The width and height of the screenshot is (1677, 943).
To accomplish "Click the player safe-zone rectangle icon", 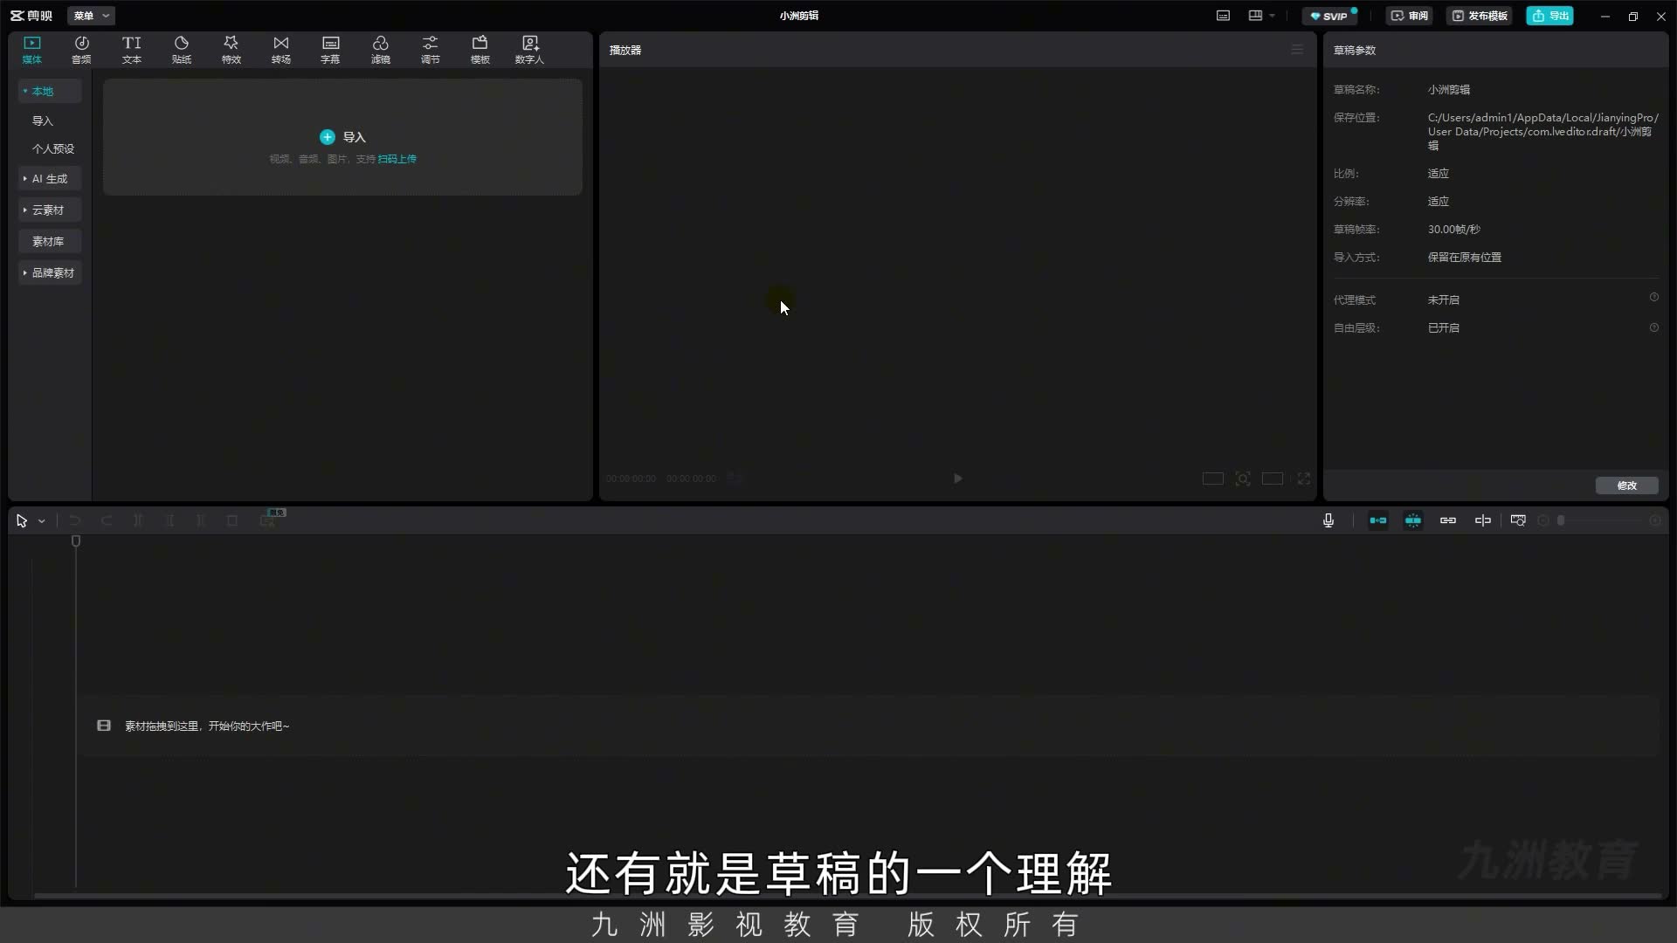I will pyautogui.click(x=1213, y=478).
